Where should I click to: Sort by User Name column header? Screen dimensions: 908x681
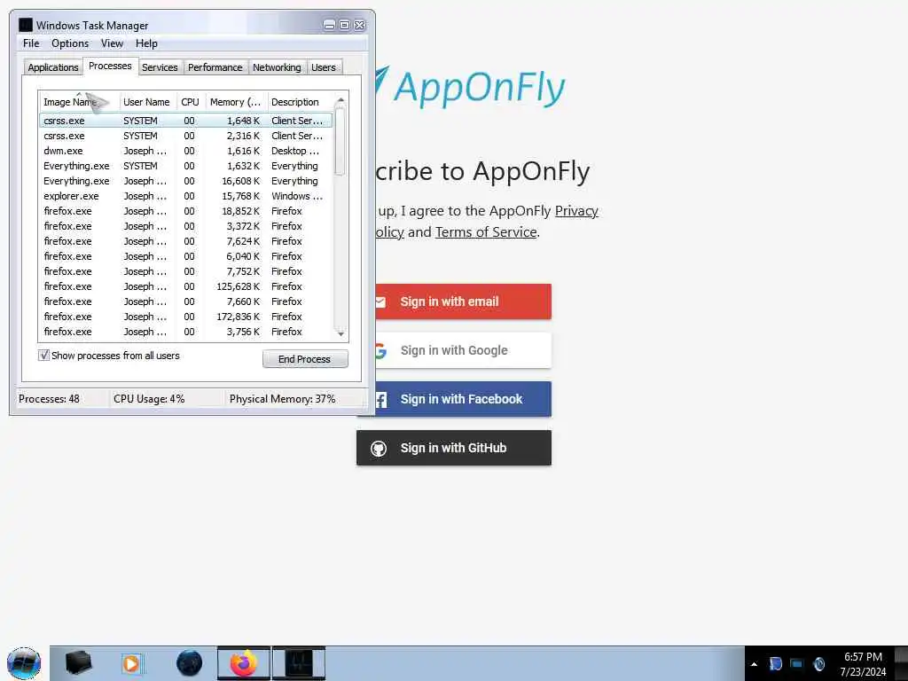tap(146, 102)
